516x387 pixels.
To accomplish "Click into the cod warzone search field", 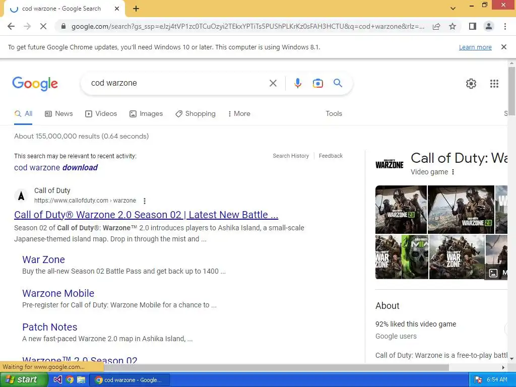I will point(178,83).
